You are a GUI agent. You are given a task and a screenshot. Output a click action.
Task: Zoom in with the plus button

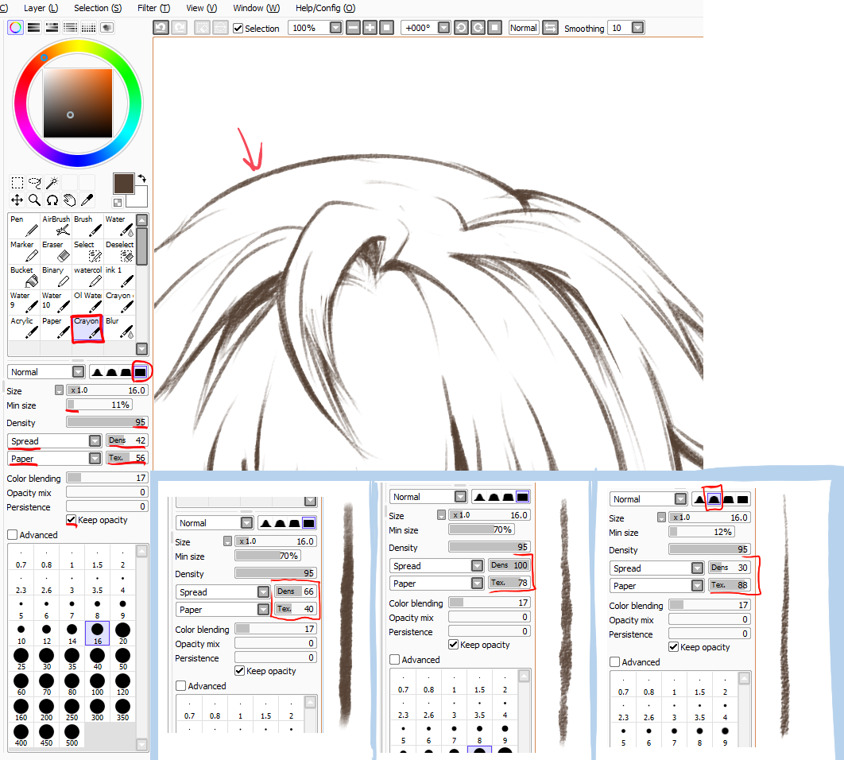click(370, 28)
